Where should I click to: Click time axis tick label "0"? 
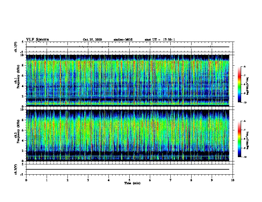click(x=26, y=180)
